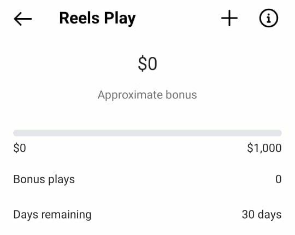The width and height of the screenshot is (295, 235).
Task: Click the dollar sign in the large bonus amount
Action: point(142,64)
